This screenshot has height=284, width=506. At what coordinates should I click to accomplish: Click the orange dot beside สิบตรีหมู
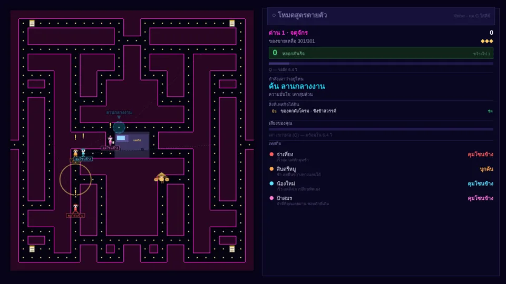[271, 169]
